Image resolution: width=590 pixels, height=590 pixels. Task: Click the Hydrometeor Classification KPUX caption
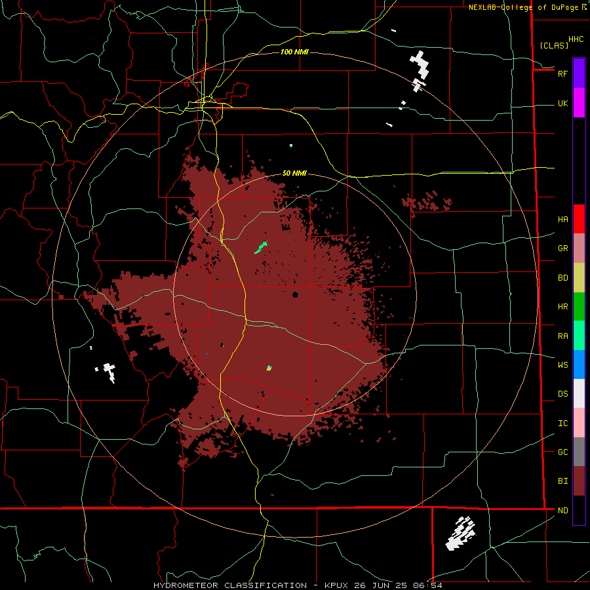(298, 585)
